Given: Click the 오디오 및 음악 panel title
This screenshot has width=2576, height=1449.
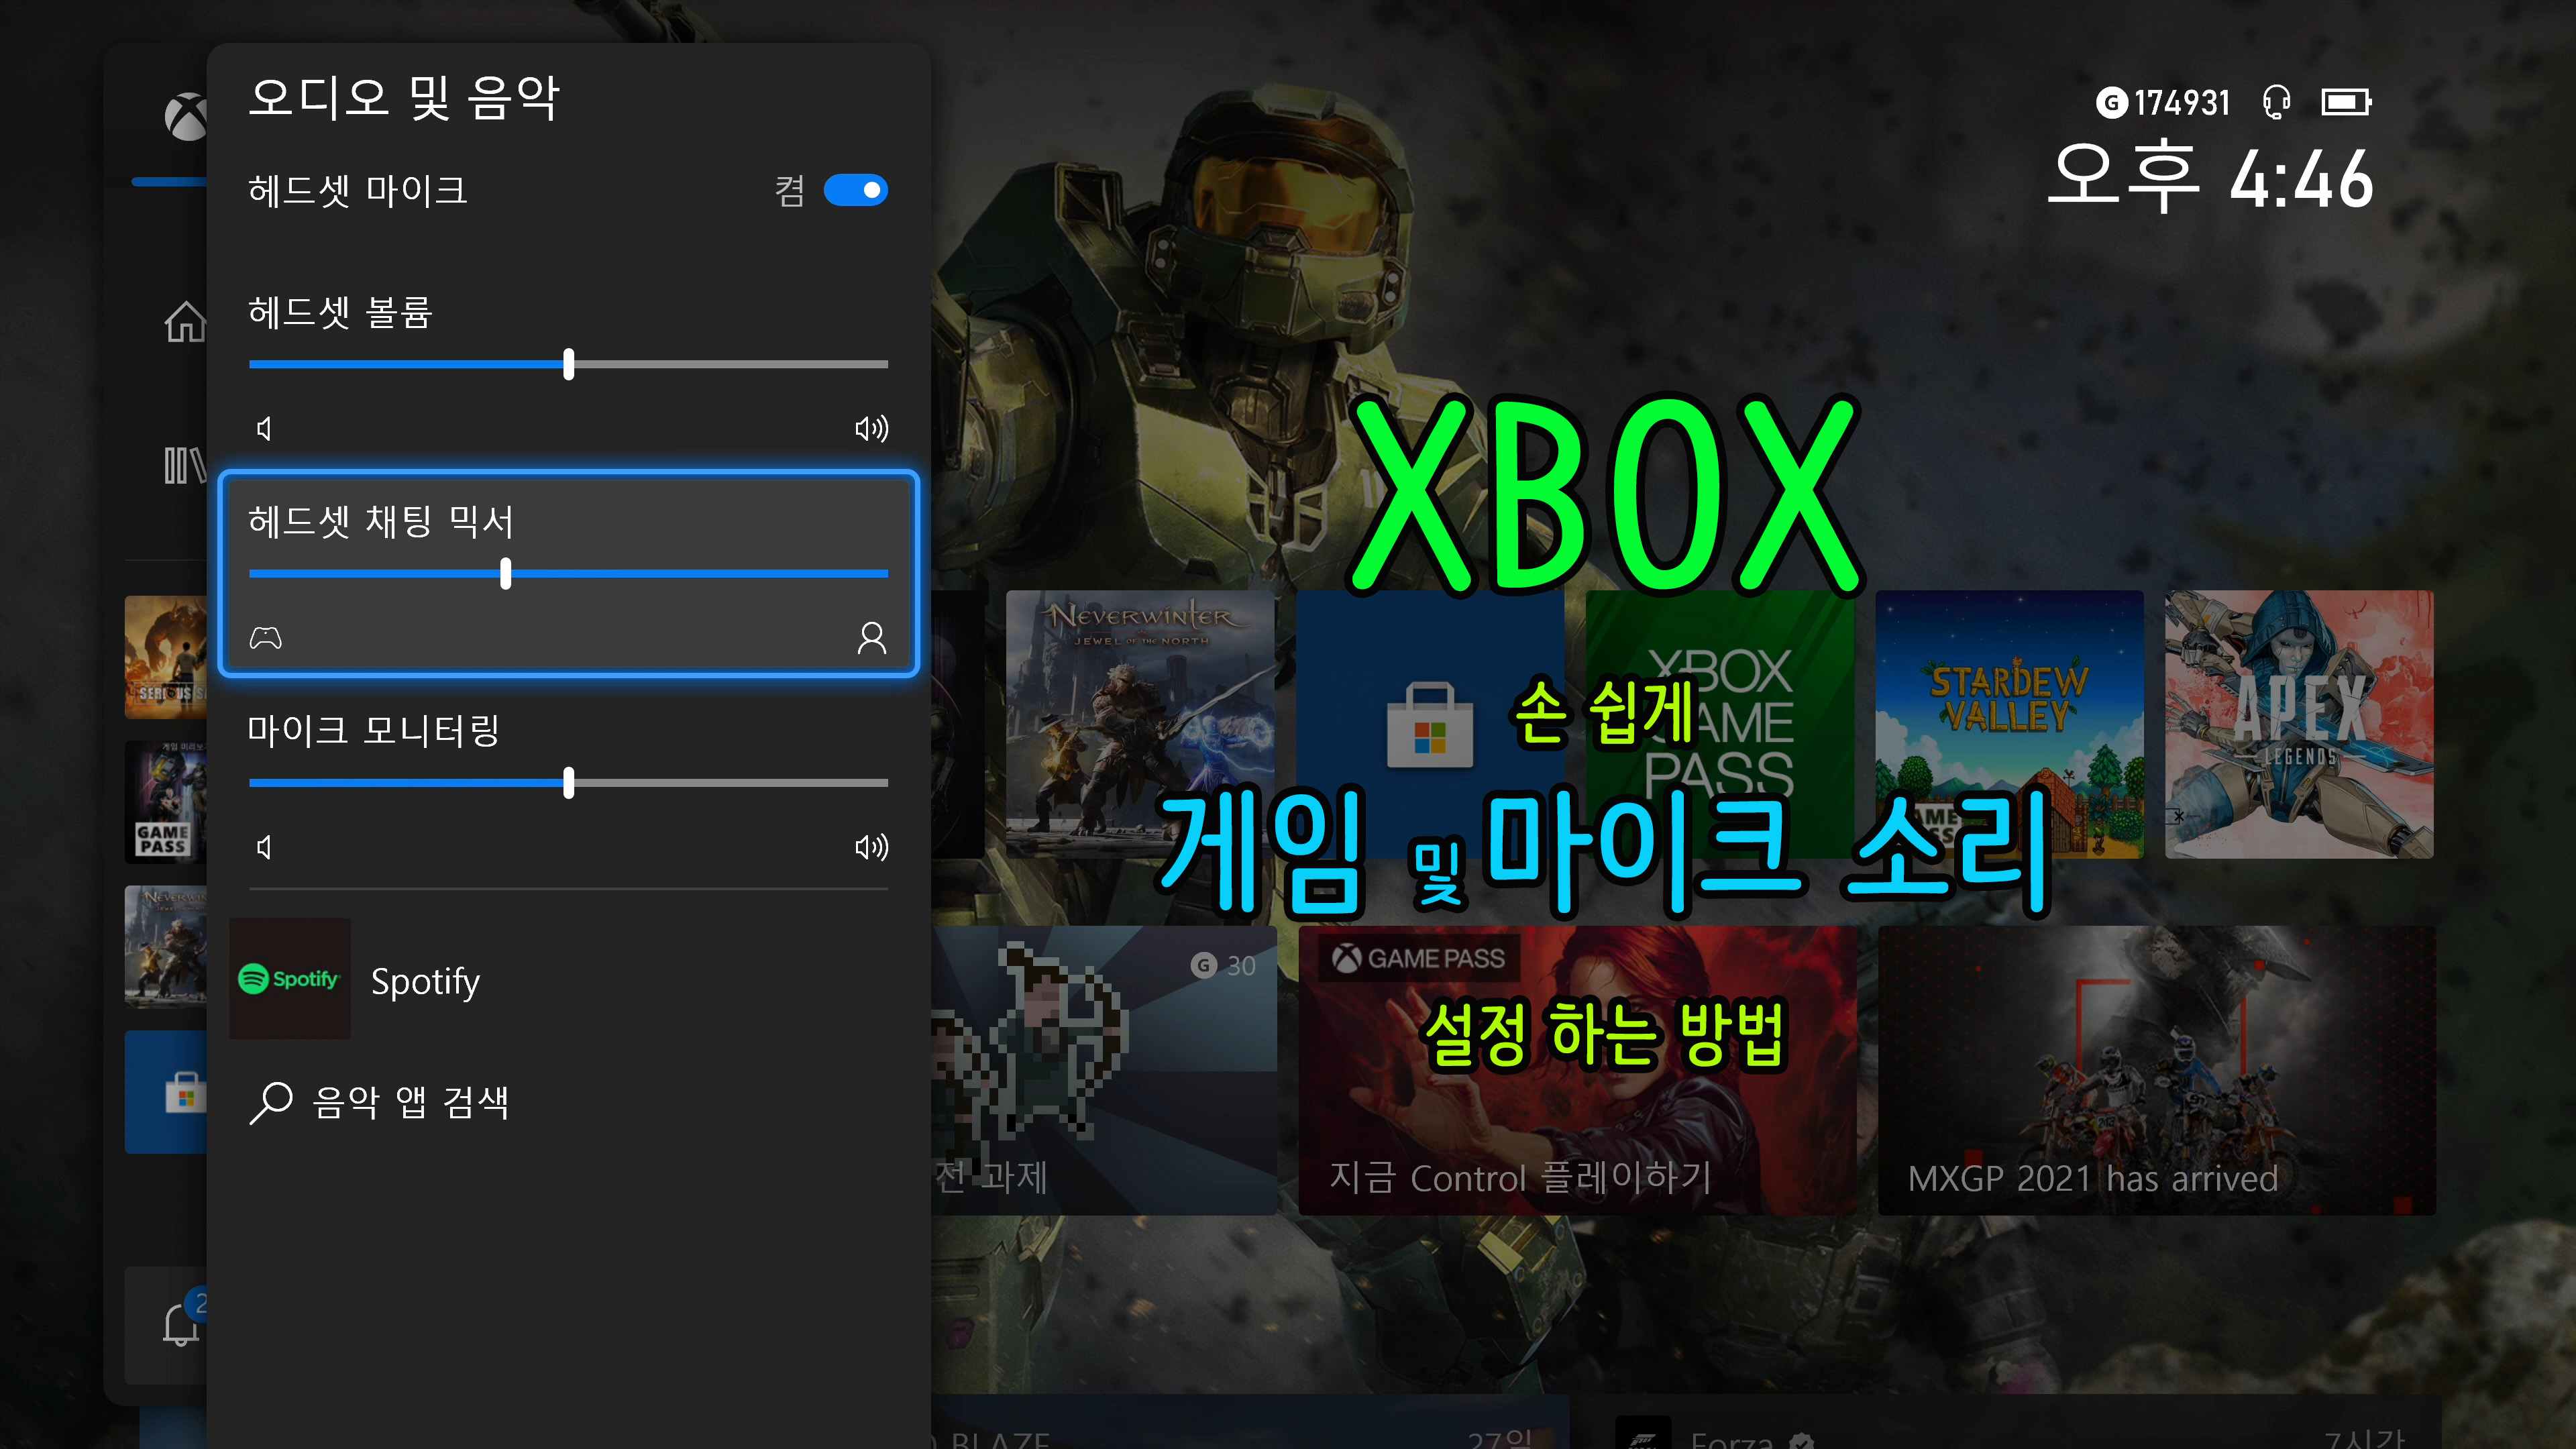Looking at the screenshot, I should pyautogui.click(x=404, y=99).
